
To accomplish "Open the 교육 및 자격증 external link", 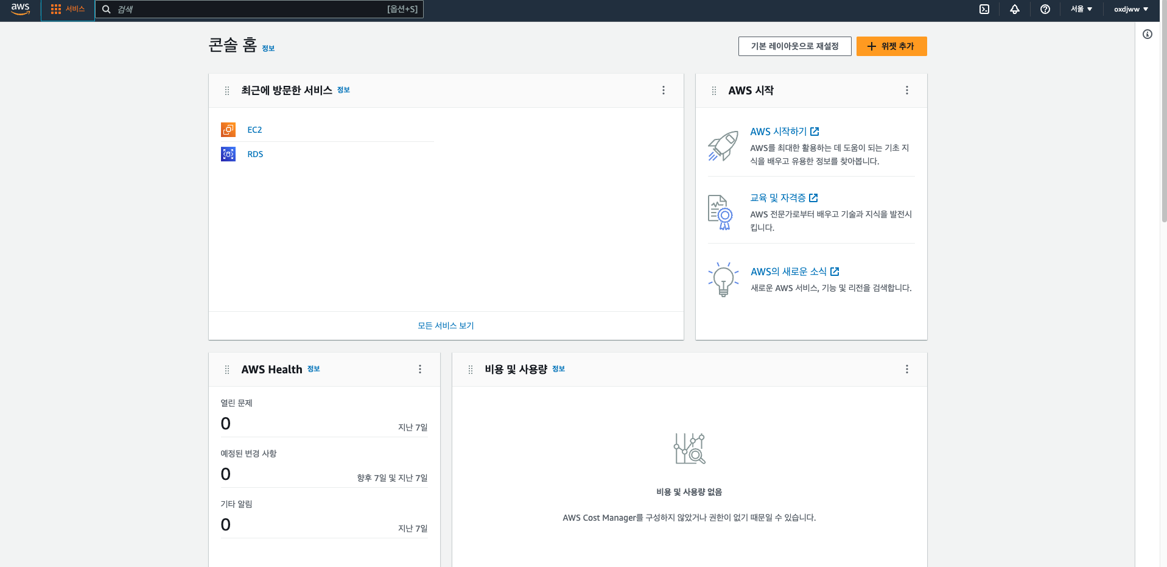I will click(783, 198).
